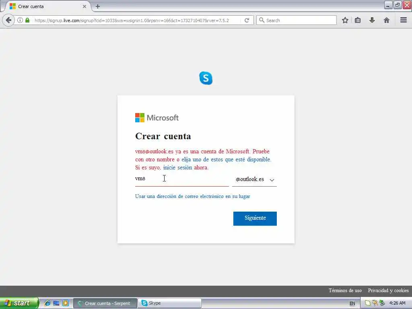Open Términos de uso footer link

pos(345,290)
